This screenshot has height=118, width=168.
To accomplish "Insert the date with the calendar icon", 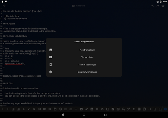I will tap(55, 109).
